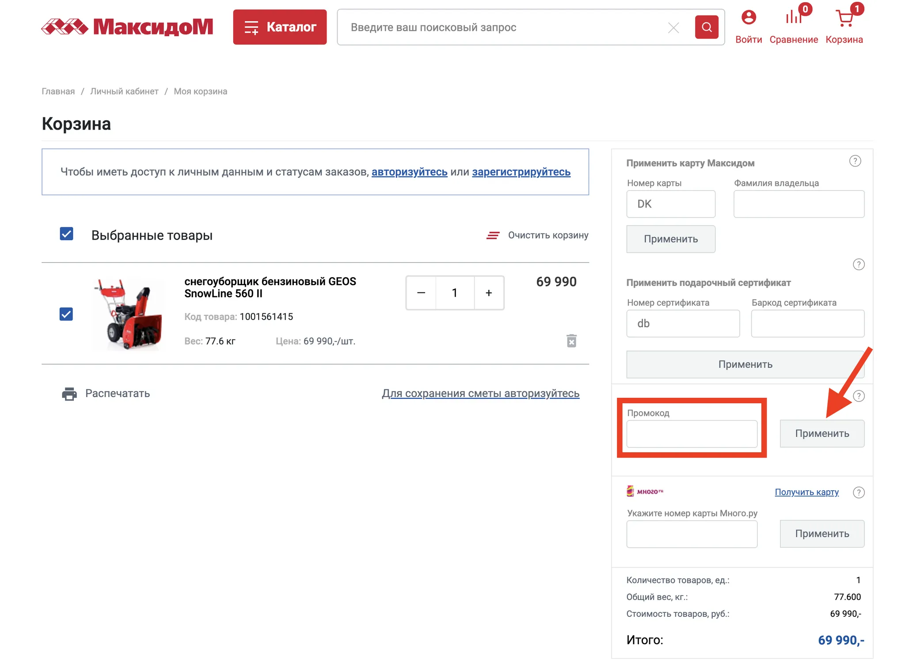
Task: Open help icon for Максидом card
Action: pos(855,161)
